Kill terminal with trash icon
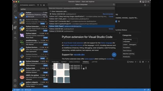This screenshot has width=163, height=91. click(143, 62)
